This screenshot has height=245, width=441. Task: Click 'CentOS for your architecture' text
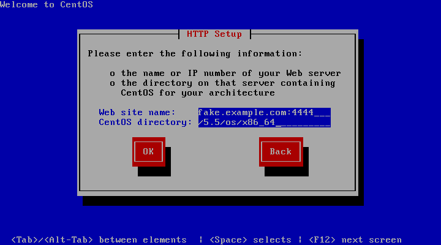198,93
